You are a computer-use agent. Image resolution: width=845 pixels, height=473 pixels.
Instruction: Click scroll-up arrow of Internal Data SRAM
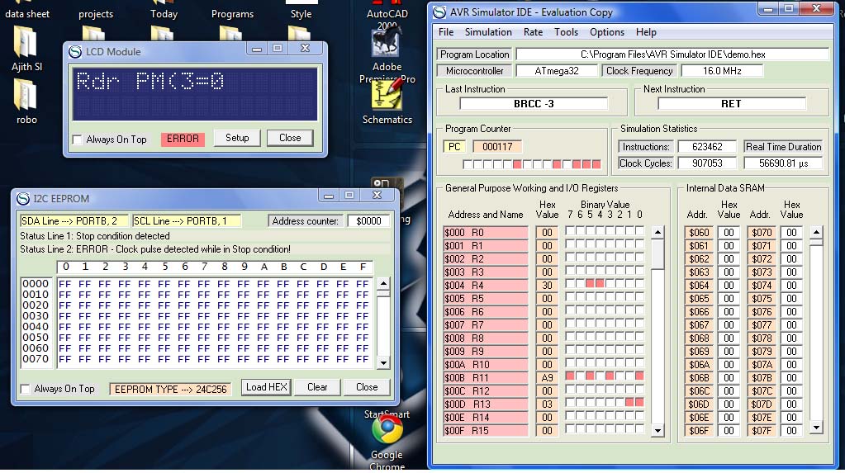tap(816, 233)
